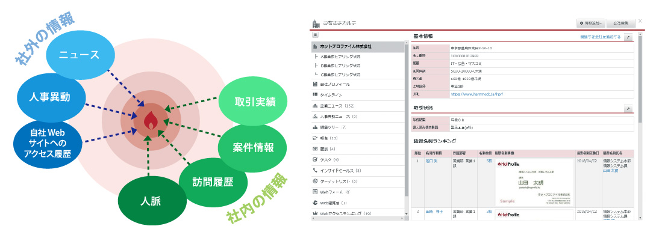Click the 獲得名刺ランキング heading
The image size is (659, 235).
pos(435,141)
